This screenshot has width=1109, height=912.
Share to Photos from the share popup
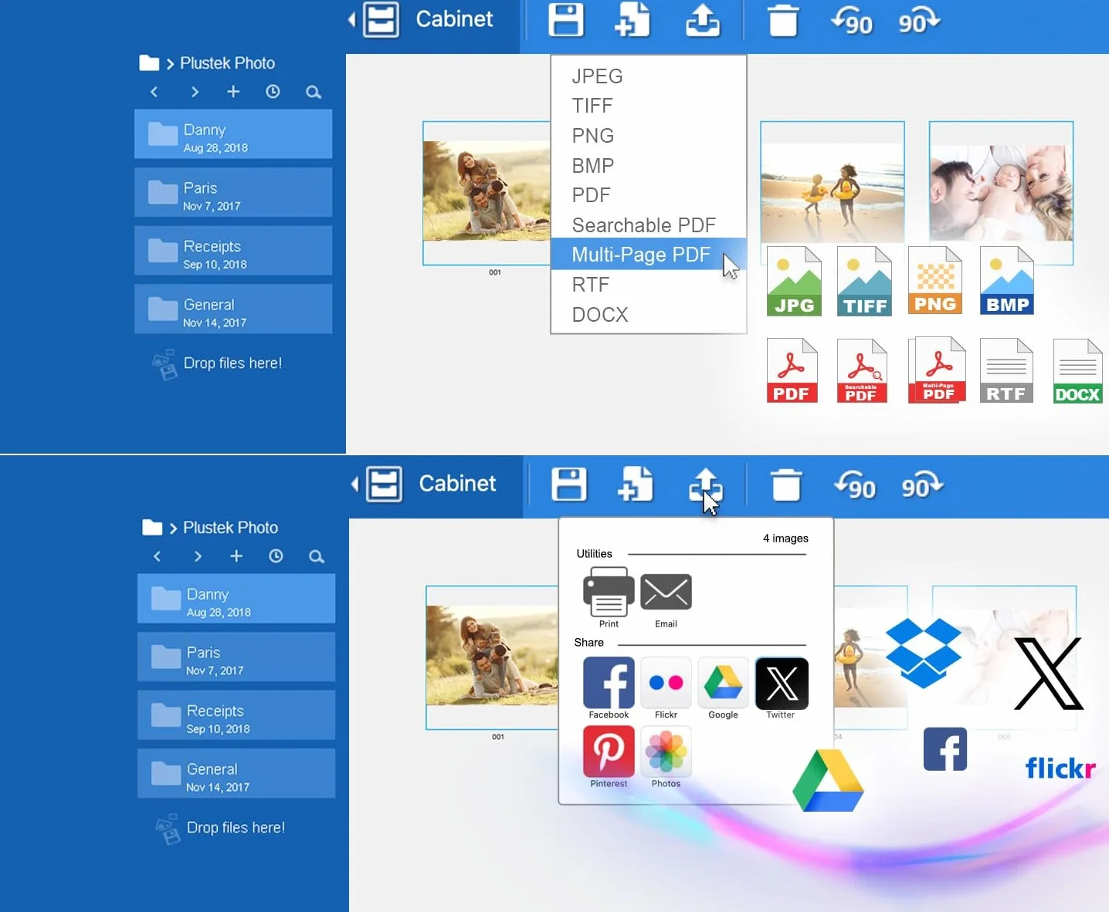666,752
